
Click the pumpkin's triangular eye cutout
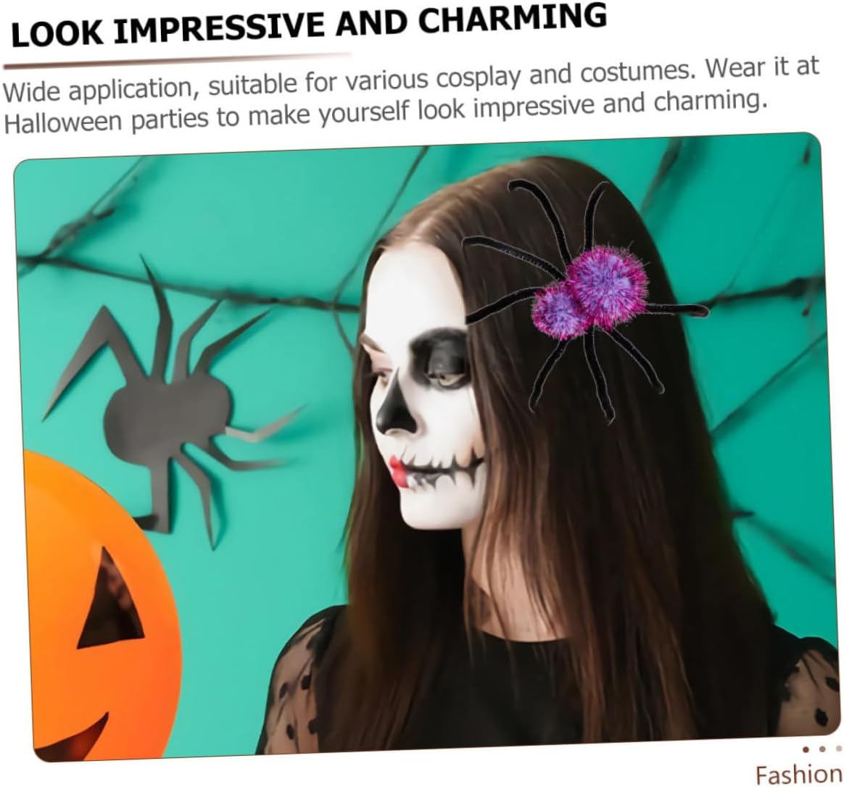tap(112, 600)
